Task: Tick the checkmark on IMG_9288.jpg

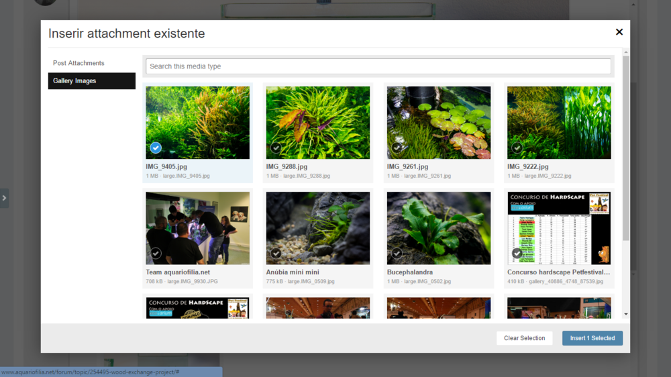Action: [276, 148]
